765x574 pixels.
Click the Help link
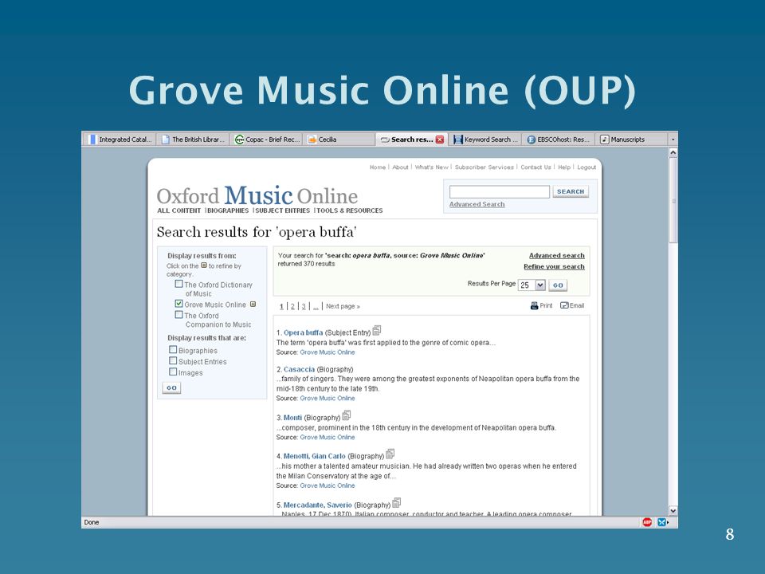pyautogui.click(x=564, y=167)
